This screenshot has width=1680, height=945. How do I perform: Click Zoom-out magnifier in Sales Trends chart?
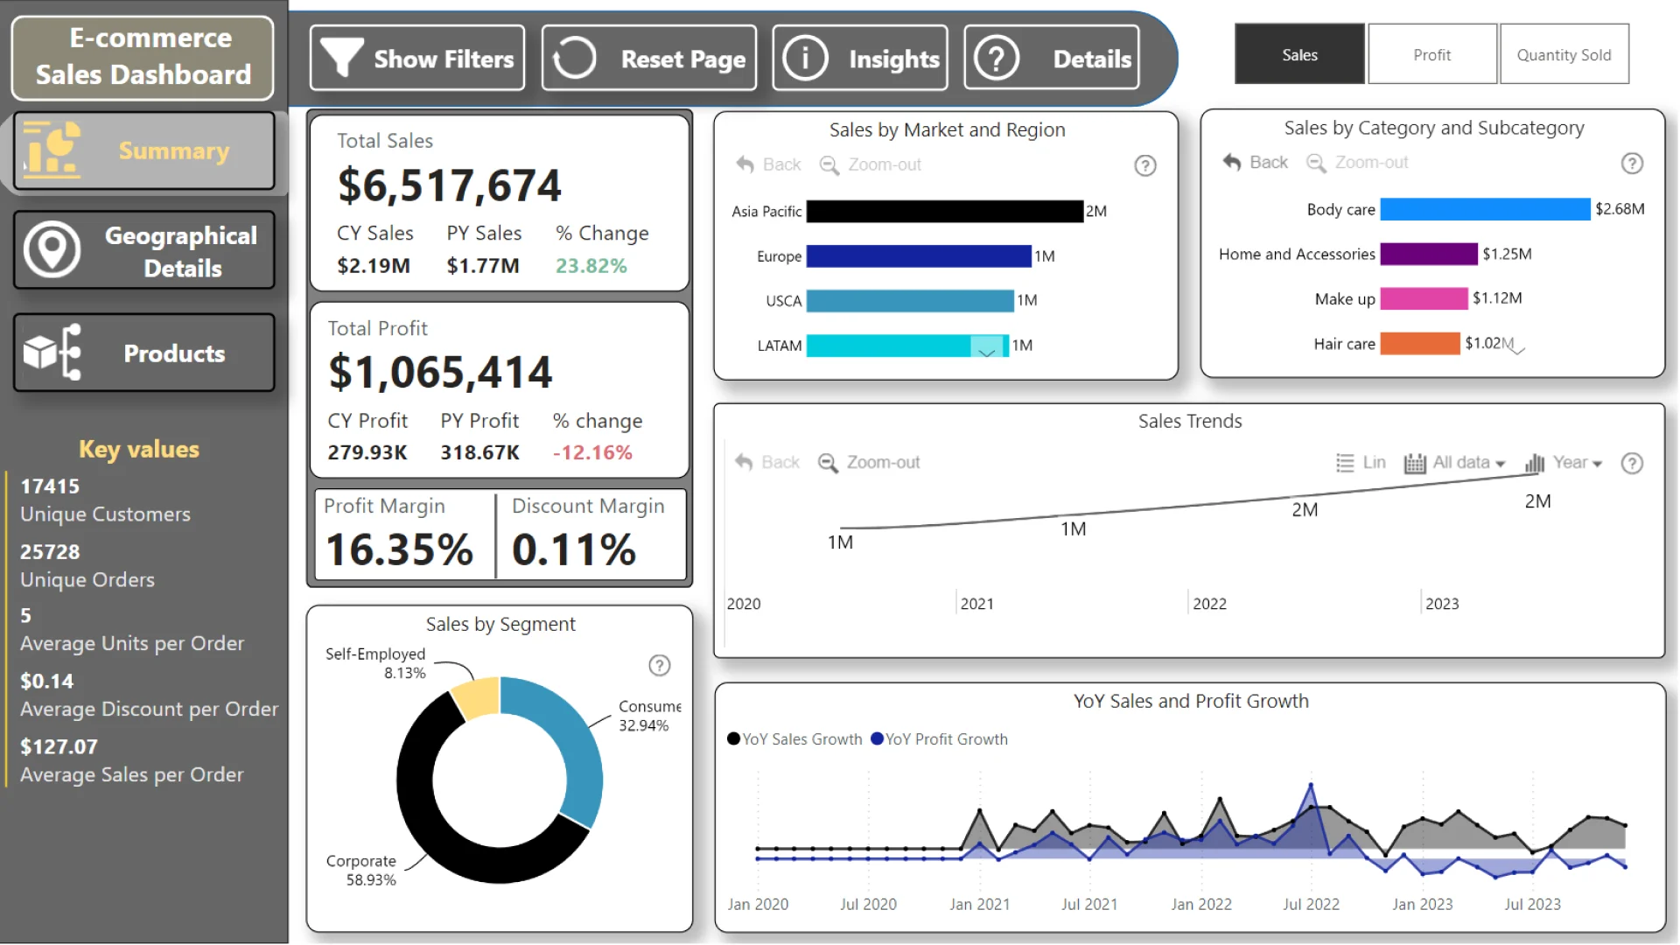click(827, 462)
